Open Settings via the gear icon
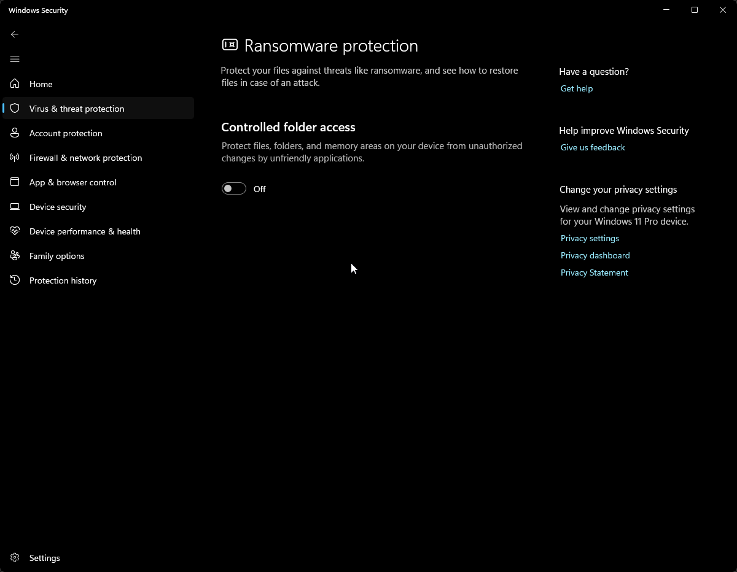The width and height of the screenshot is (737, 572). point(15,558)
